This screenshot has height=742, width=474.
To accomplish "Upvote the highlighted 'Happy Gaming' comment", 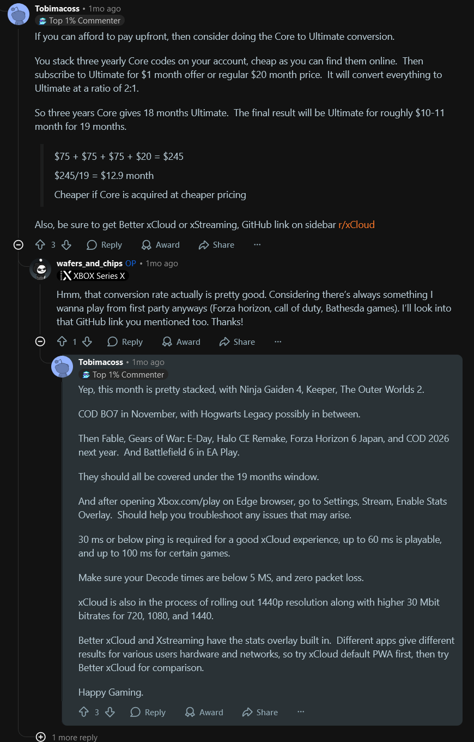I will coord(83,712).
